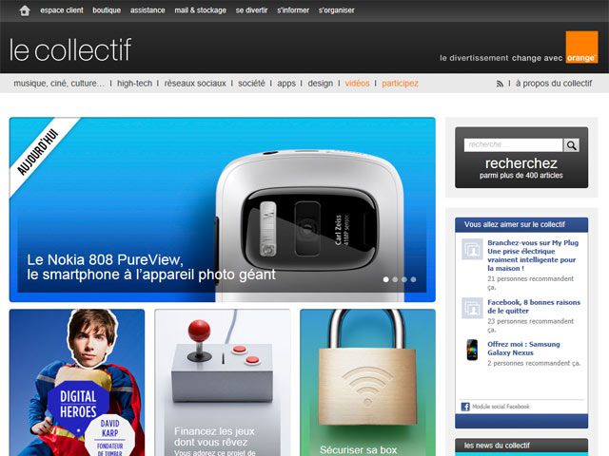Click the search magnifier button

coord(571,145)
